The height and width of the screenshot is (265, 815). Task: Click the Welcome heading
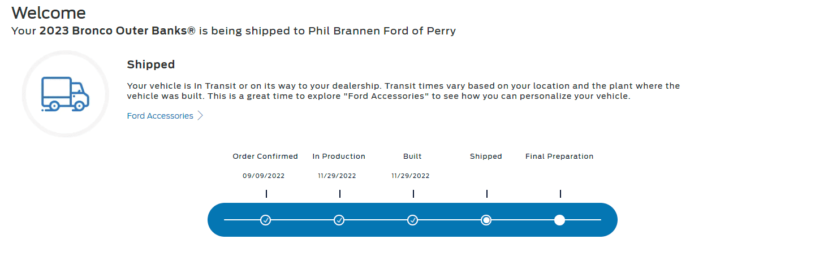49,12
